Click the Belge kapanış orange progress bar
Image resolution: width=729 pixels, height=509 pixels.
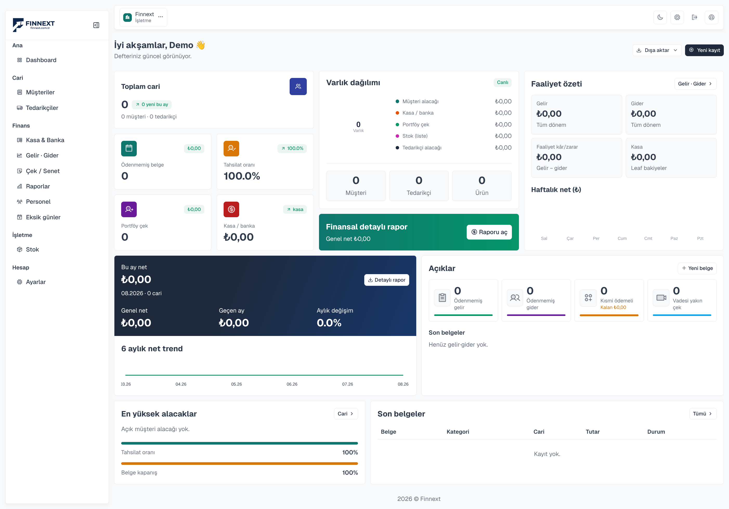tap(239, 464)
